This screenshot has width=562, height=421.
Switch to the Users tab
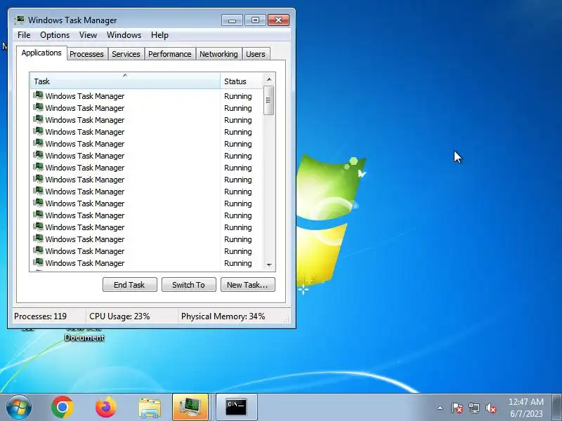(x=256, y=54)
